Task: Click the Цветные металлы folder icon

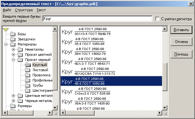Action: tap(20, 96)
